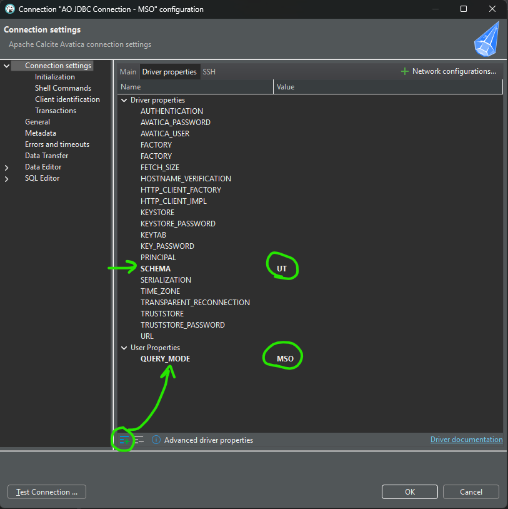
Task: Confirm the dialog with OK
Action: coord(409,492)
